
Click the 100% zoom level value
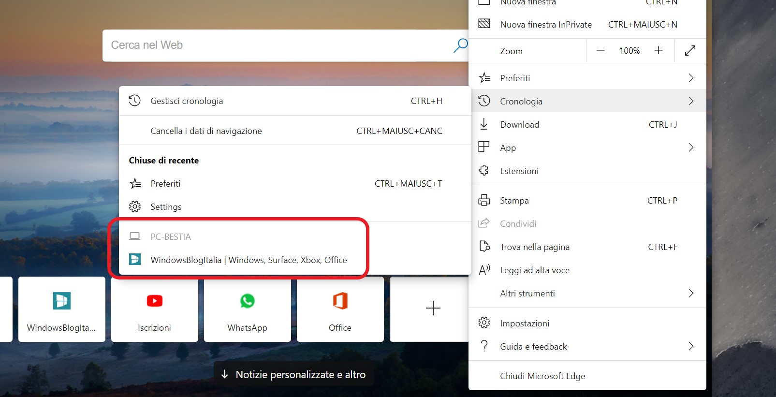click(630, 50)
